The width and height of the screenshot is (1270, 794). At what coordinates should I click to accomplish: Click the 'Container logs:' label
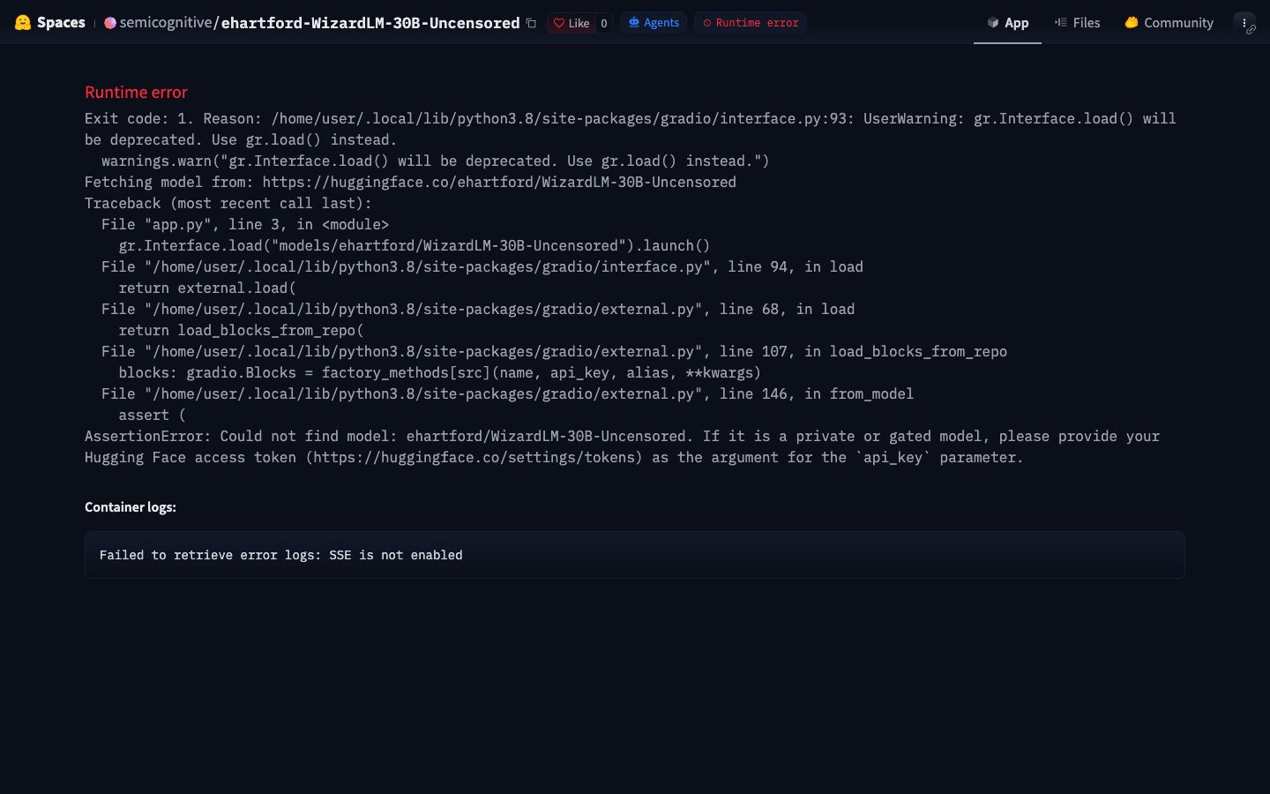tap(131, 507)
